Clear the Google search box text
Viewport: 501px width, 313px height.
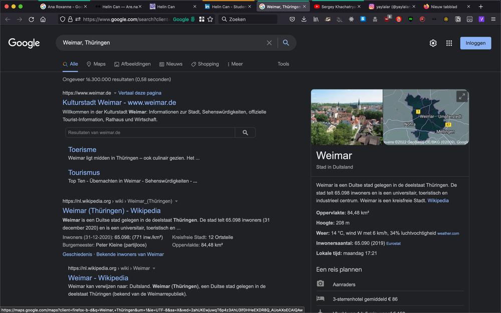click(x=270, y=43)
